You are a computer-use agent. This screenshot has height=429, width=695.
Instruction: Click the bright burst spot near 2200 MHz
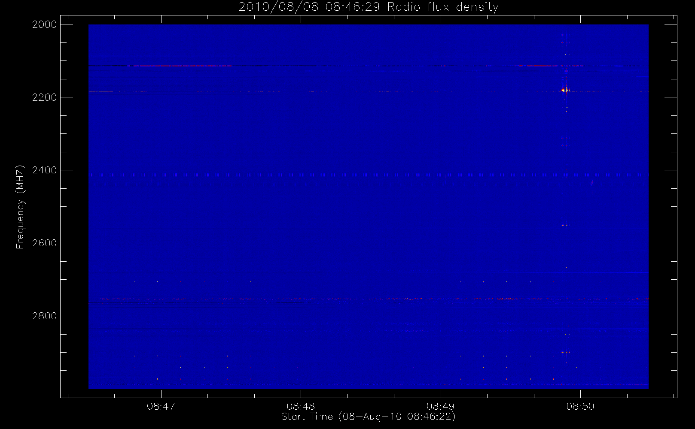[564, 91]
